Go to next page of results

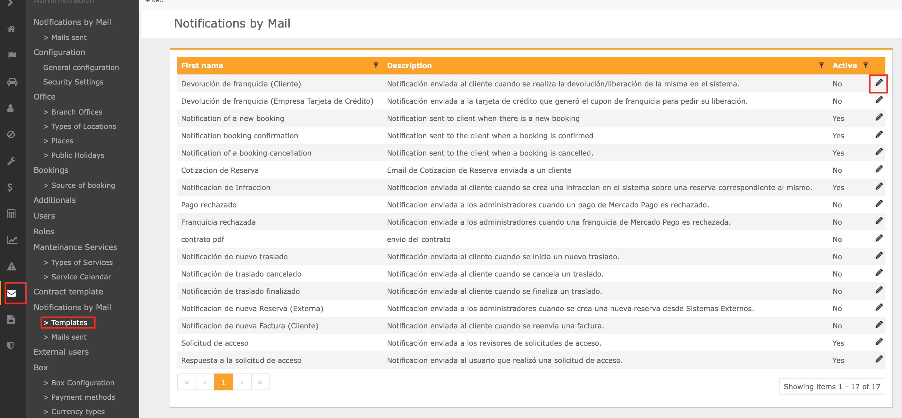(242, 382)
